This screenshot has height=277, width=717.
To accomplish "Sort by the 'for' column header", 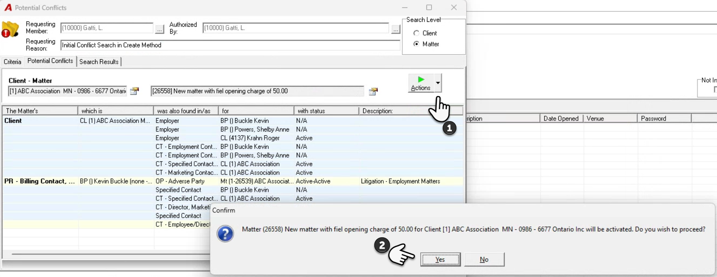I will click(x=256, y=111).
